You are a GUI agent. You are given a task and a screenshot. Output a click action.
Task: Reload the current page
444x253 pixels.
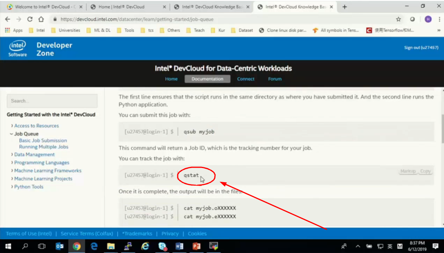pyautogui.click(x=30, y=19)
